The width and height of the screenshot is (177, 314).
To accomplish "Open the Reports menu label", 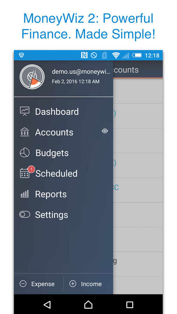I will 51,194.
